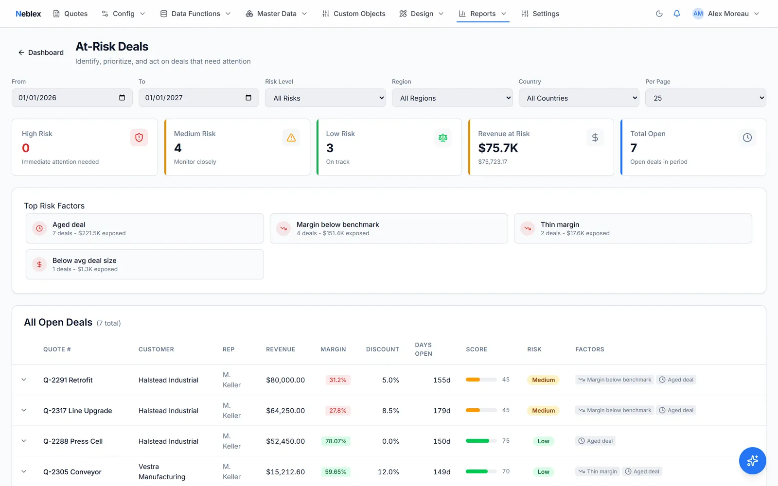Go back to Dashboard
The image size is (778, 486).
tap(41, 52)
